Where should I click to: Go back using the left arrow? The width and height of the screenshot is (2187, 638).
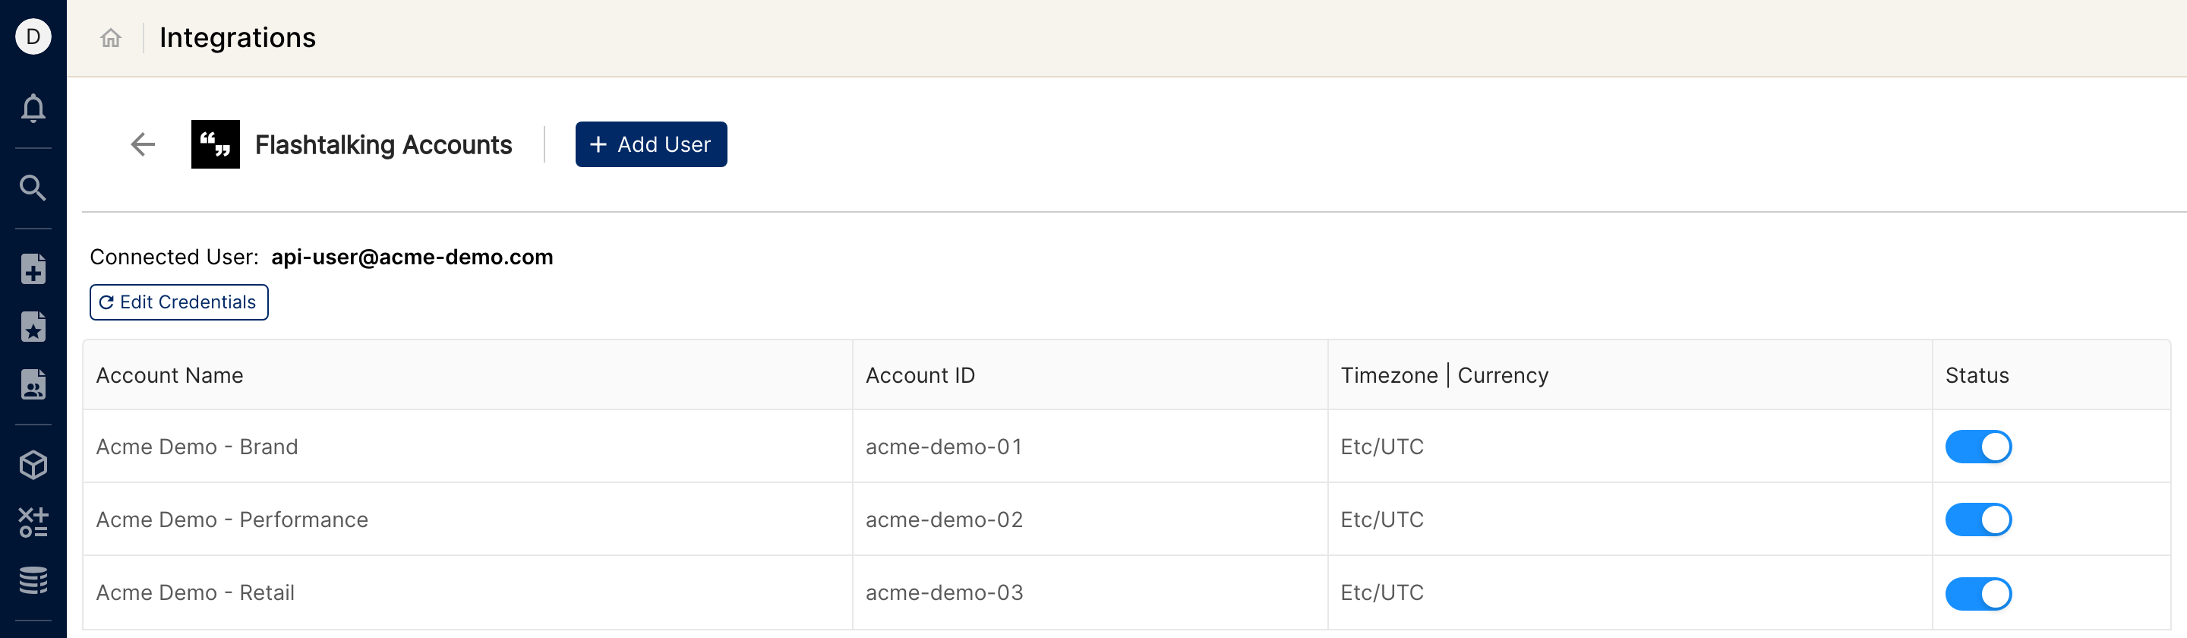coord(143,144)
